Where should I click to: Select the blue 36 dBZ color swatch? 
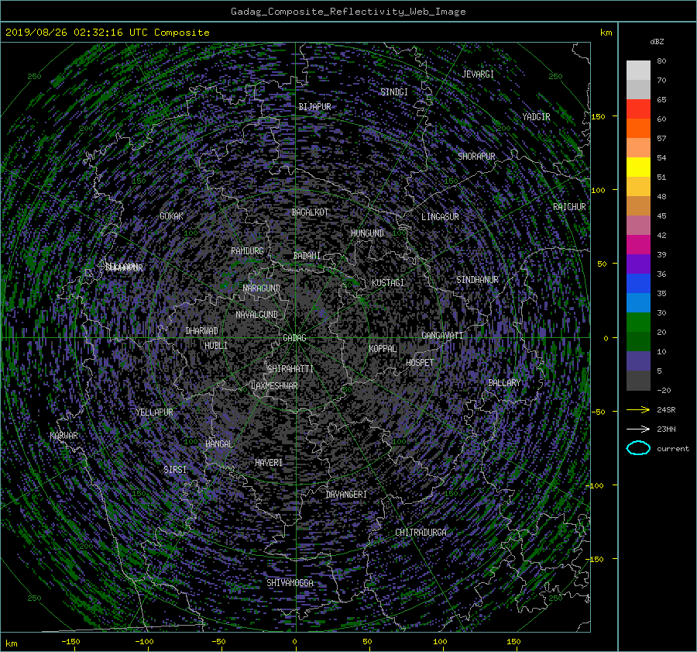point(638,283)
